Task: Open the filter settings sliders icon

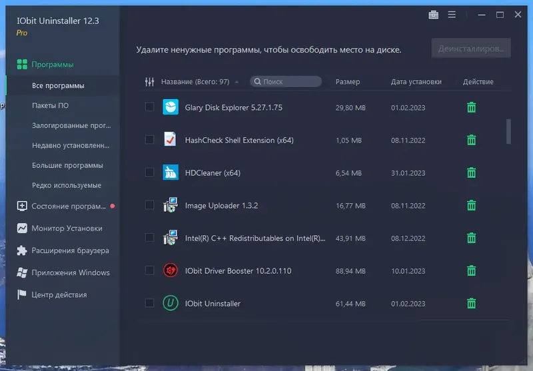Action: tap(149, 81)
